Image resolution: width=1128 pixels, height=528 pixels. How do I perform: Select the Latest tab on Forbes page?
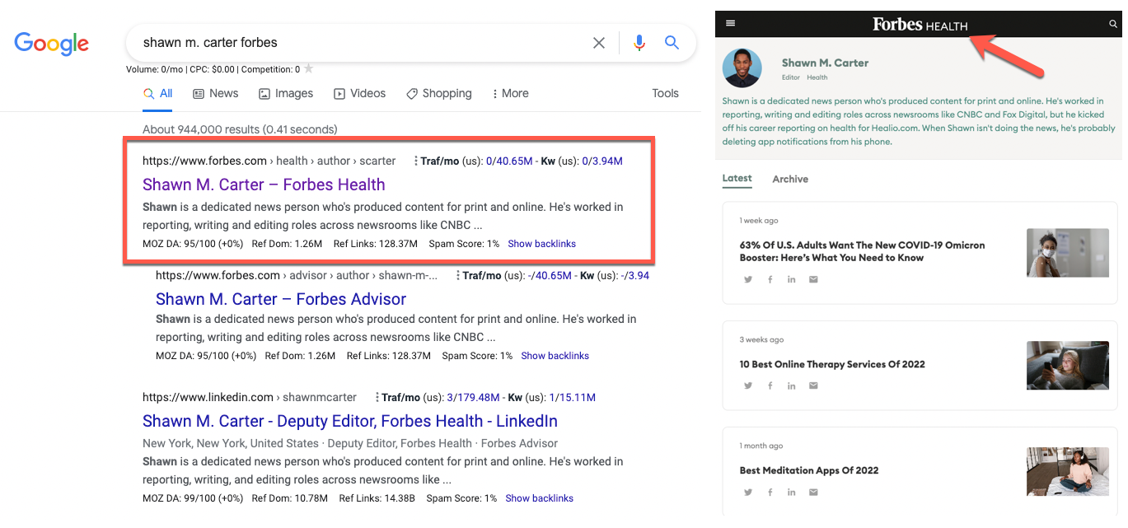click(737, 179)
